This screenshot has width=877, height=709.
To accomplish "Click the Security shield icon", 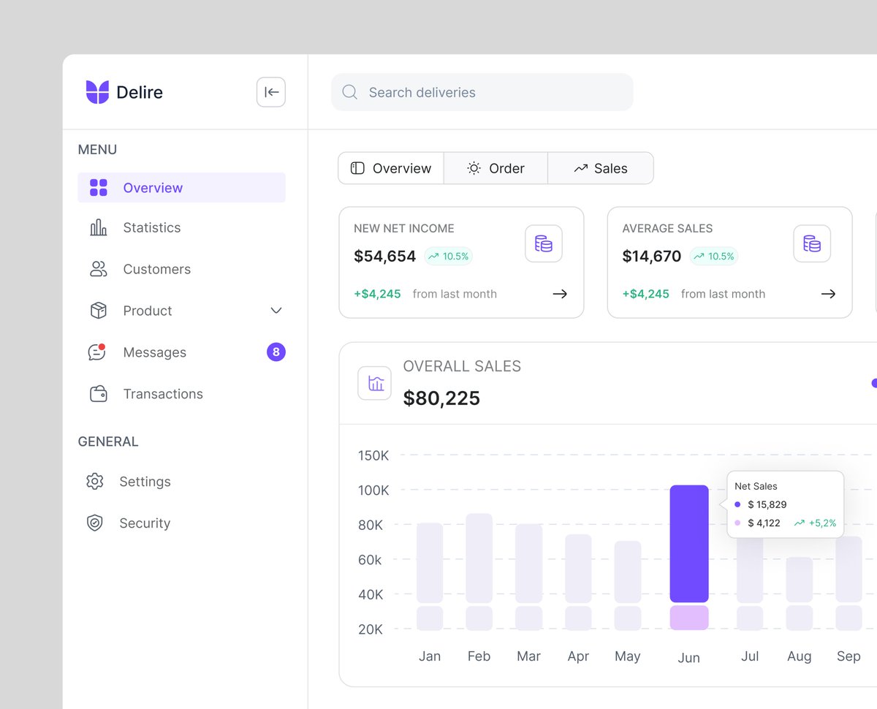I will [x=94, y=523].
